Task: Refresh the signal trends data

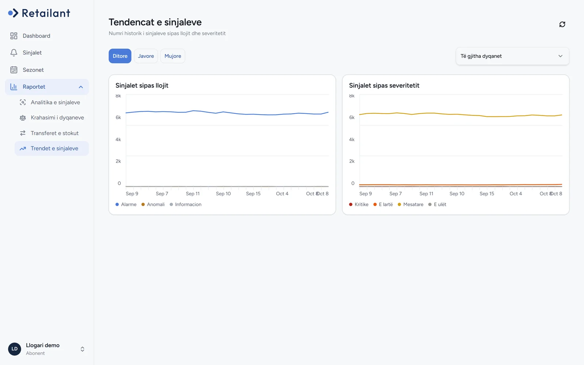Action: (562, 24)
